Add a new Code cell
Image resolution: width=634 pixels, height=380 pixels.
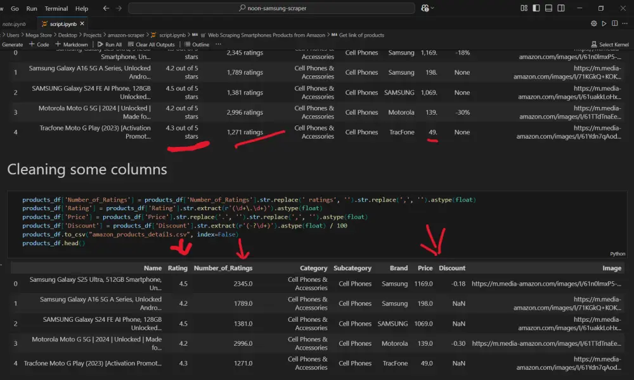pyautogui.click(x=39, y=45)
